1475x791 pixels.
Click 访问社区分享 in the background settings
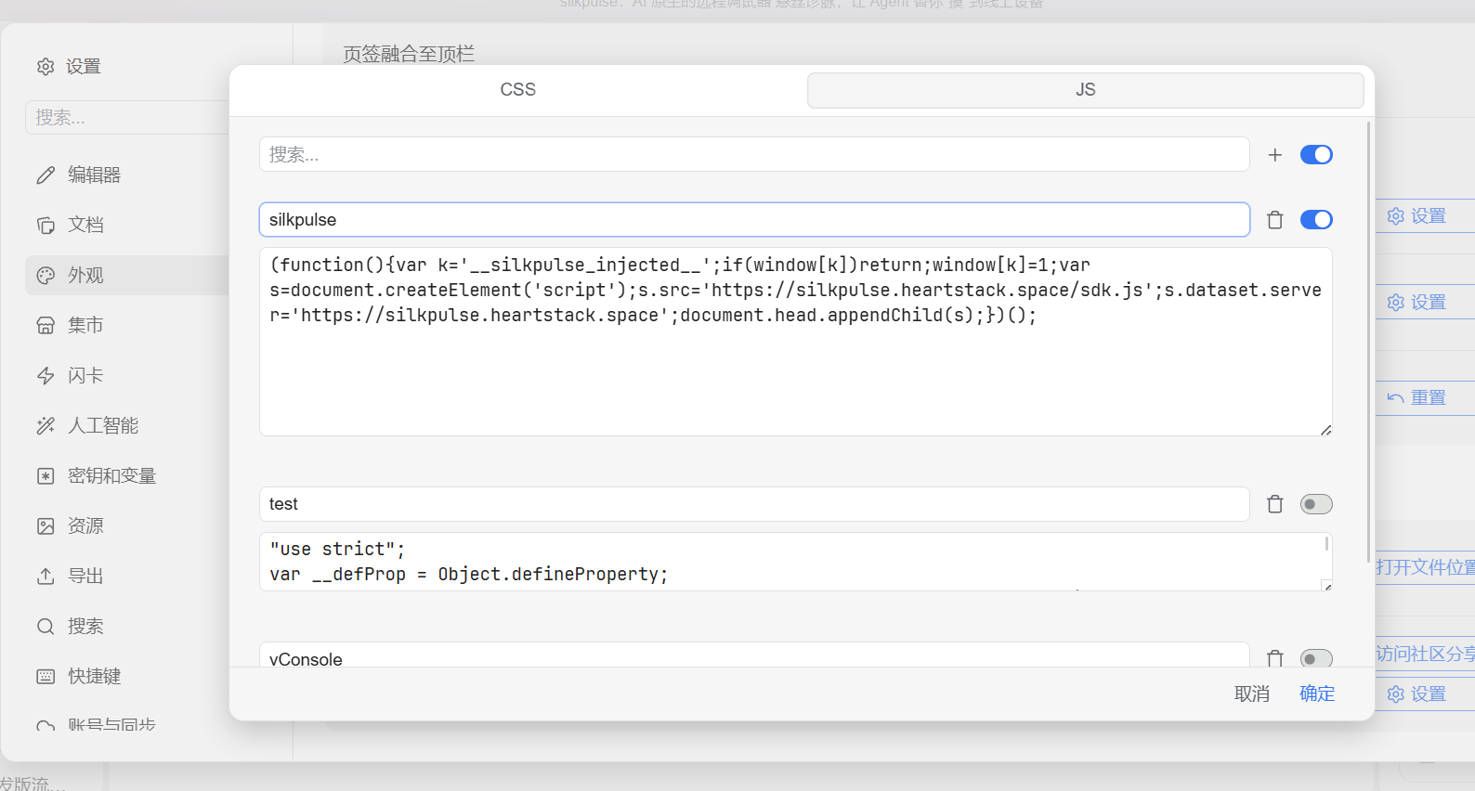[x=1425, y=654]
